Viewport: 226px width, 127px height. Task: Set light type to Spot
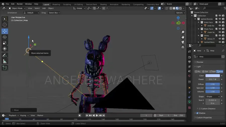tap(212, 72)
